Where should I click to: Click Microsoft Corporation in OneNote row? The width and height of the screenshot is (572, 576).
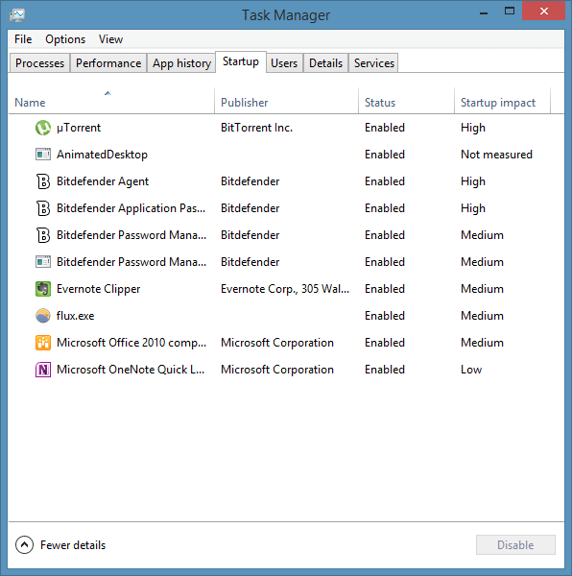coord(277,370)
